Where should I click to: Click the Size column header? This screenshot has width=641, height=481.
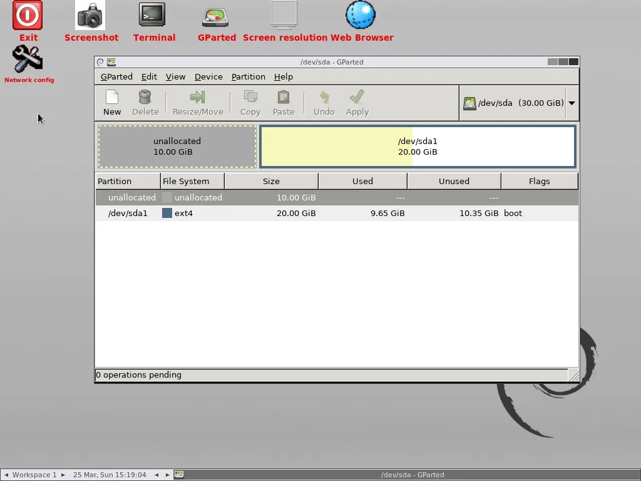tap(271, 181)
